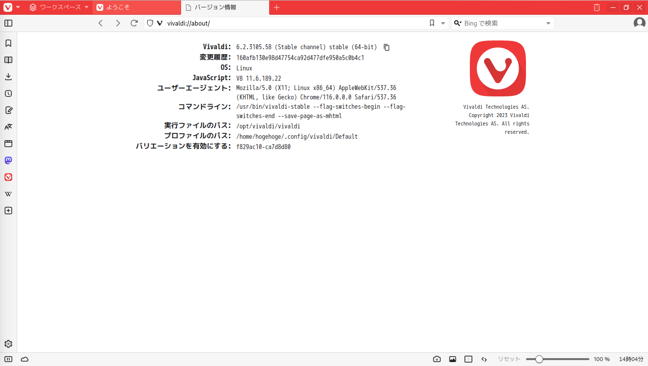Screen dimensions: 648x366
Task: Copy version info to clipboard
Action: pyautogui.click(x=386, y=47)
